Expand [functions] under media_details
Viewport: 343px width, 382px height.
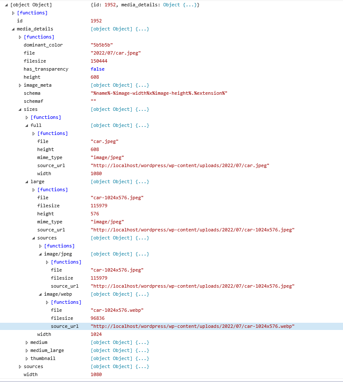(20, 37)
